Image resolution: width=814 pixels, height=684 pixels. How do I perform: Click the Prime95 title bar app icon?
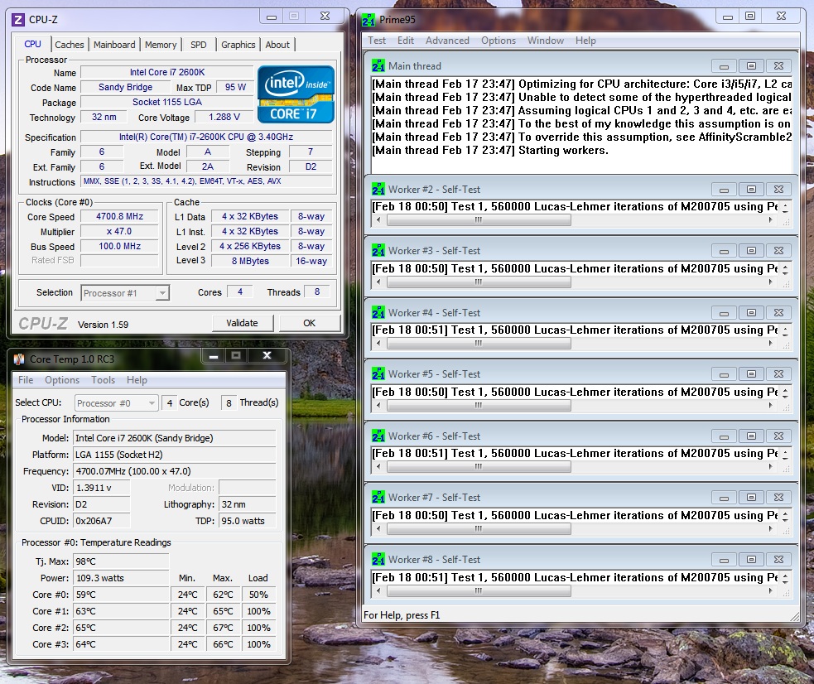pos(368,20)
